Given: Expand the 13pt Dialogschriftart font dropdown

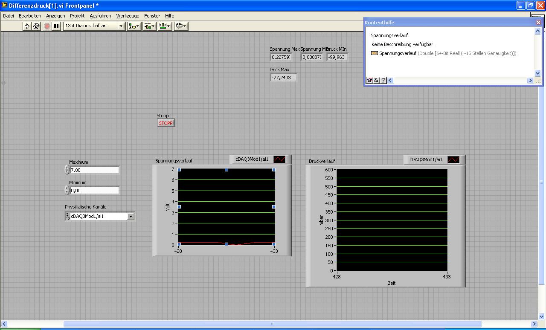Looking at the screenshot, I should (121, 26).
